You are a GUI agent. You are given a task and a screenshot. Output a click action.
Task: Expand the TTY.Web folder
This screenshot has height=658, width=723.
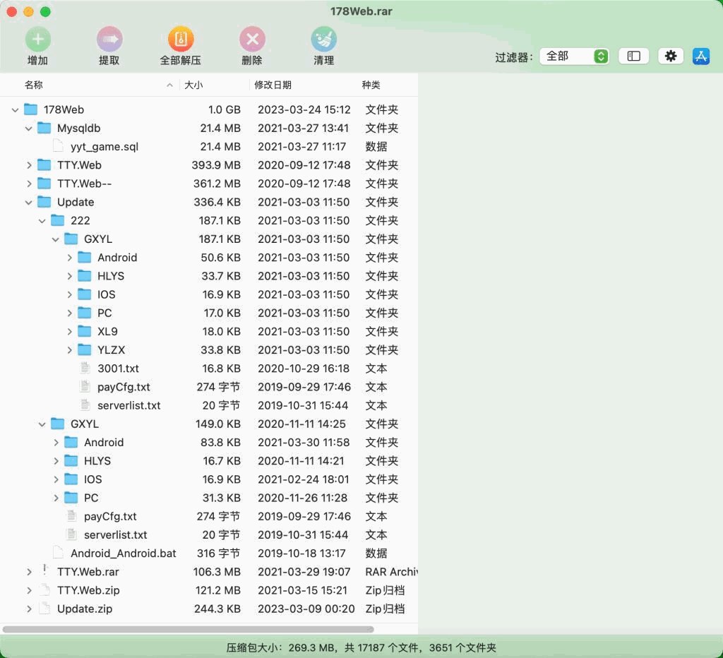29,165
